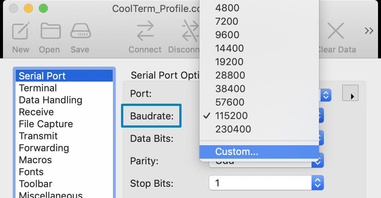Choose Custom... baudrate option
The image size is (381, 198).
[x=237, y=152]
